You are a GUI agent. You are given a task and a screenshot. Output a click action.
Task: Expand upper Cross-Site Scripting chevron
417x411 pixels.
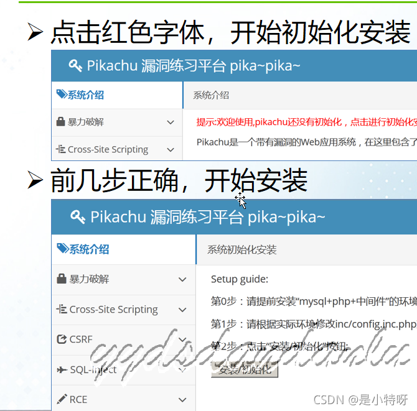(171, 150)
